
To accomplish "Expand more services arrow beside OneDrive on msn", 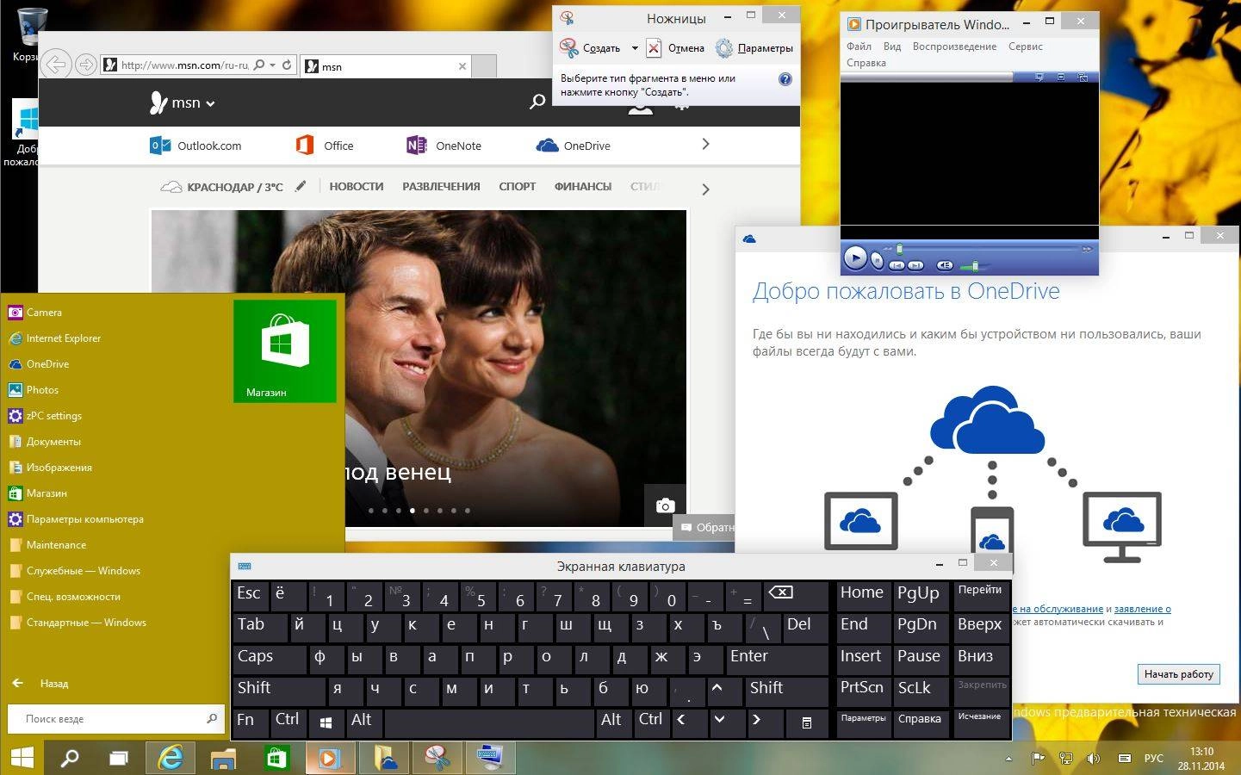I will [x=705, y=144].
